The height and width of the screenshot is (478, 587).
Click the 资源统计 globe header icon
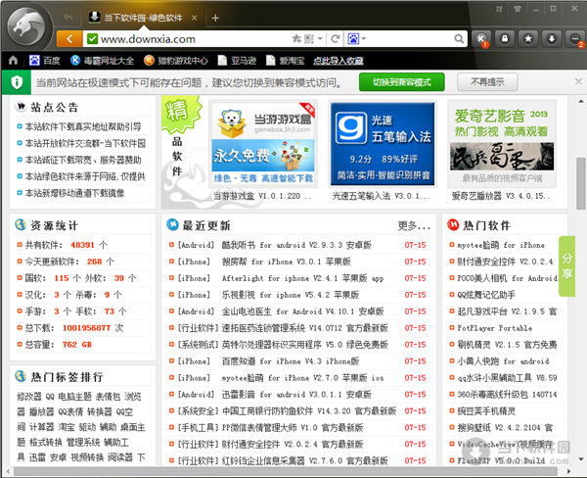pos(21,224)
